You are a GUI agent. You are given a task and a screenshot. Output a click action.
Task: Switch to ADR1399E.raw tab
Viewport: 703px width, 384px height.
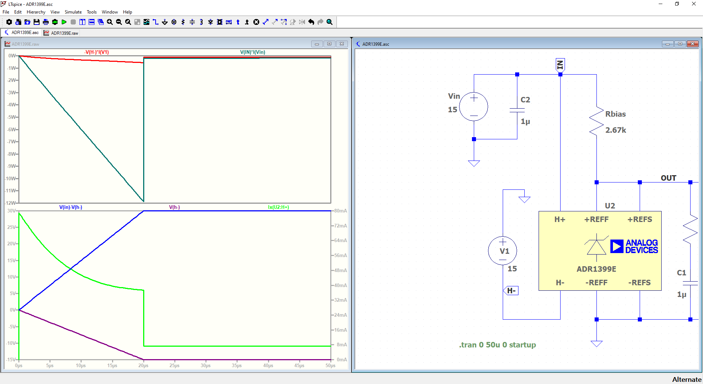pyautogui.click(x=61, y=33)
